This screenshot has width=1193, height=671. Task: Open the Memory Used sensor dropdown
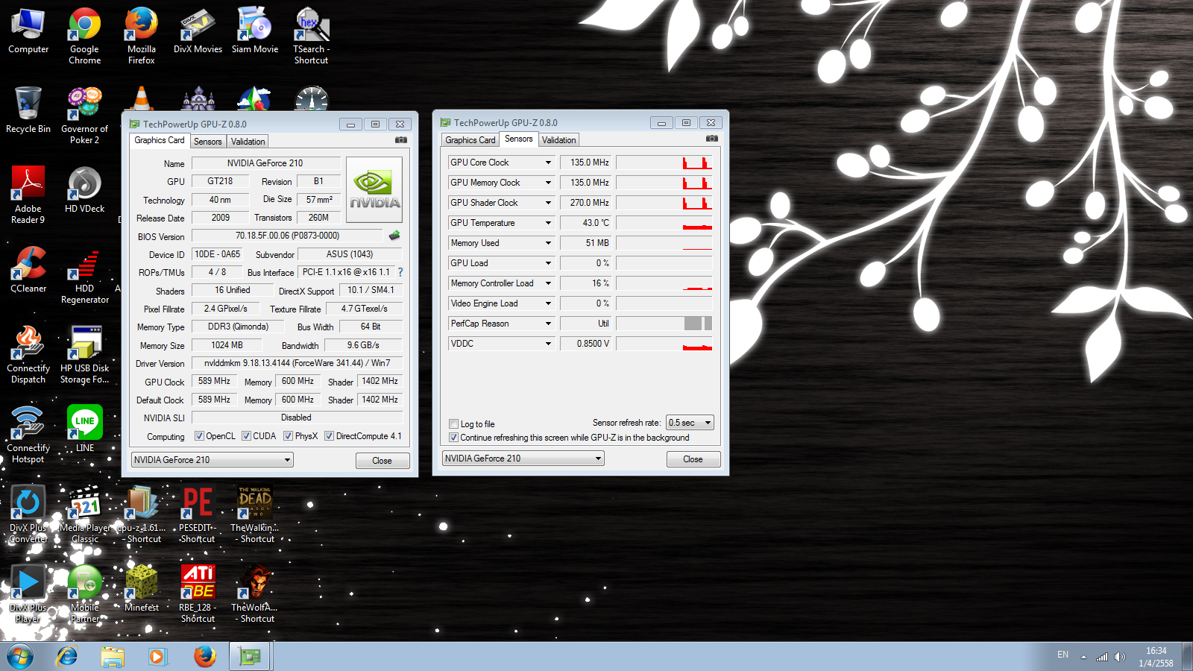point(548,243)
